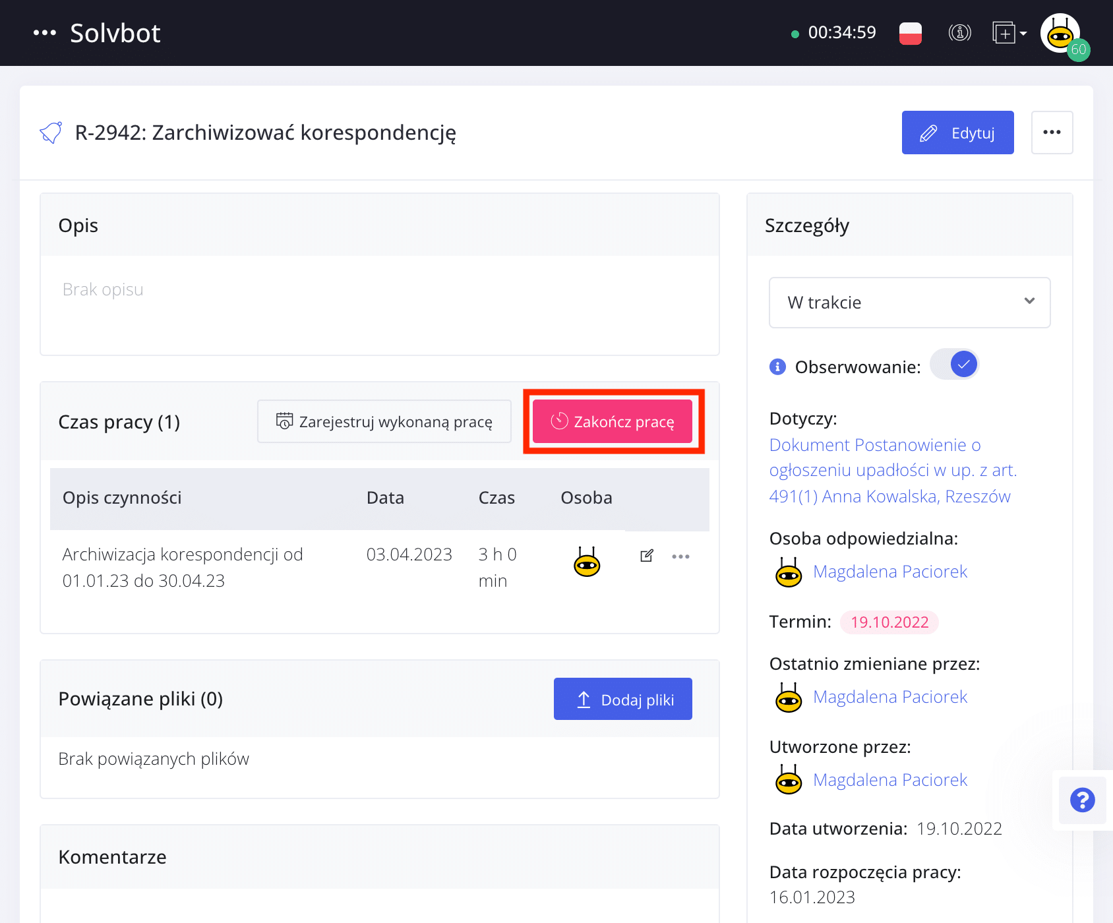Open the three-dot menu beside Solvbot logo

(44, 33)
